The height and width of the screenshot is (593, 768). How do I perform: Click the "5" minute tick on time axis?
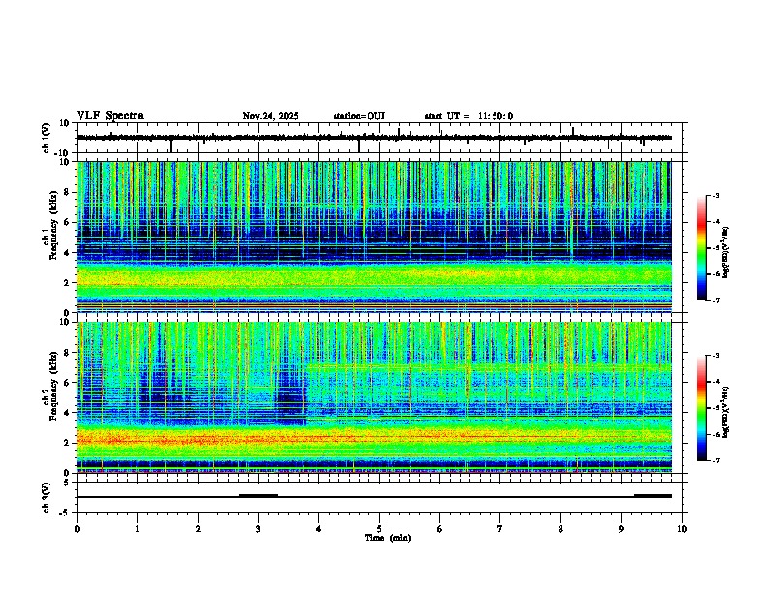click(379, 529)
